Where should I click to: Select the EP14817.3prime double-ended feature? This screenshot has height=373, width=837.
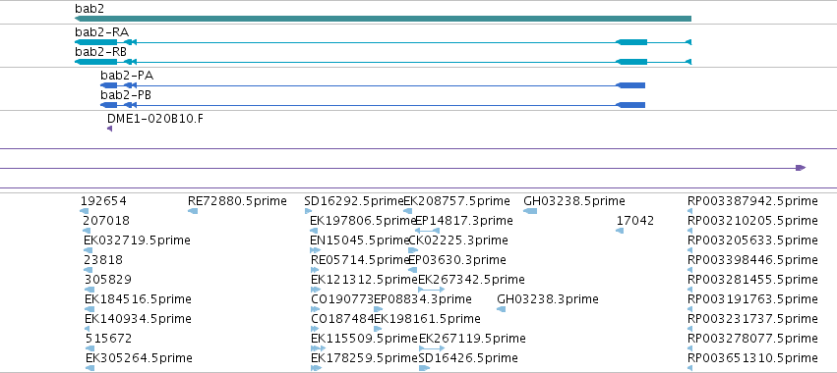[428, 231]
